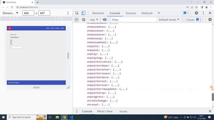Open drawer three-dot menu

coord(77,111)
